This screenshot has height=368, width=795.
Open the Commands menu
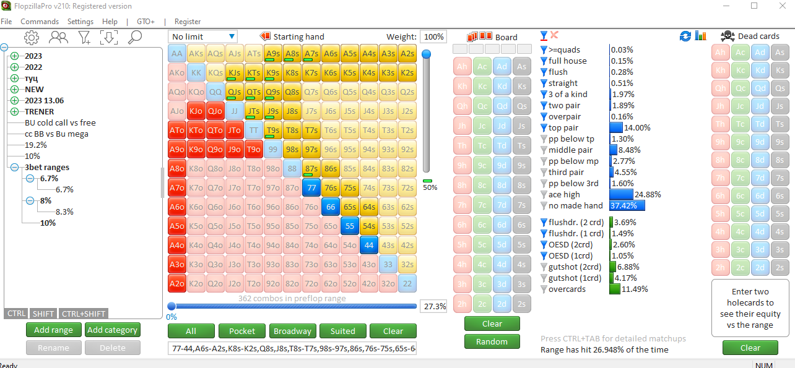[x=40, y=22]
